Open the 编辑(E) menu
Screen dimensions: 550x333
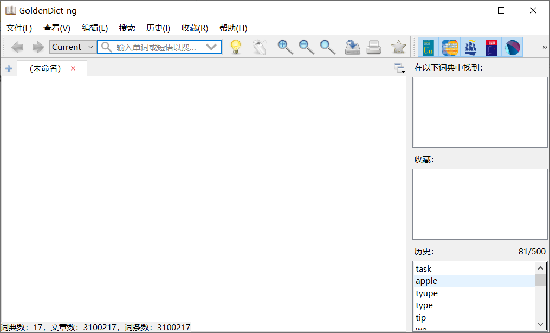[x=95, y=28]
